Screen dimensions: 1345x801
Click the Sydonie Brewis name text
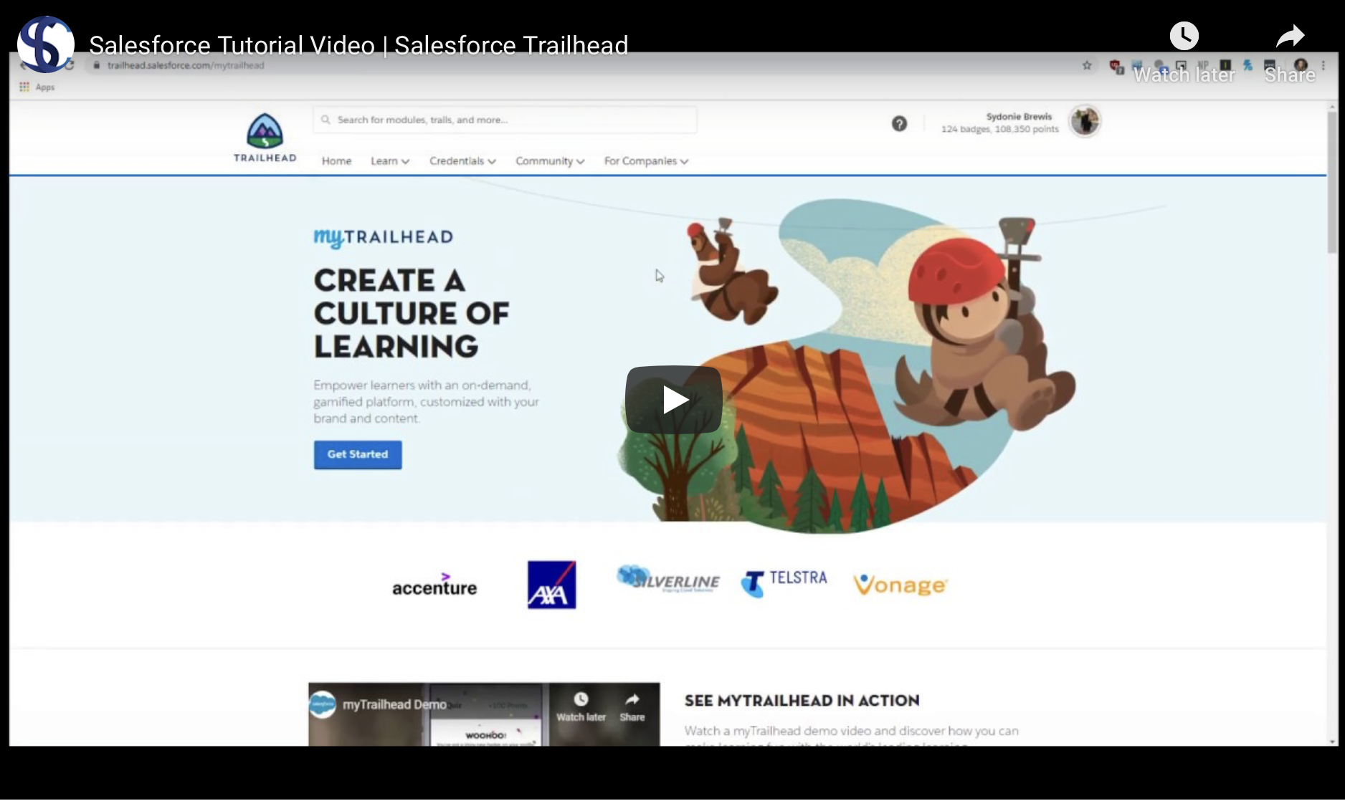coord(1019,117)
